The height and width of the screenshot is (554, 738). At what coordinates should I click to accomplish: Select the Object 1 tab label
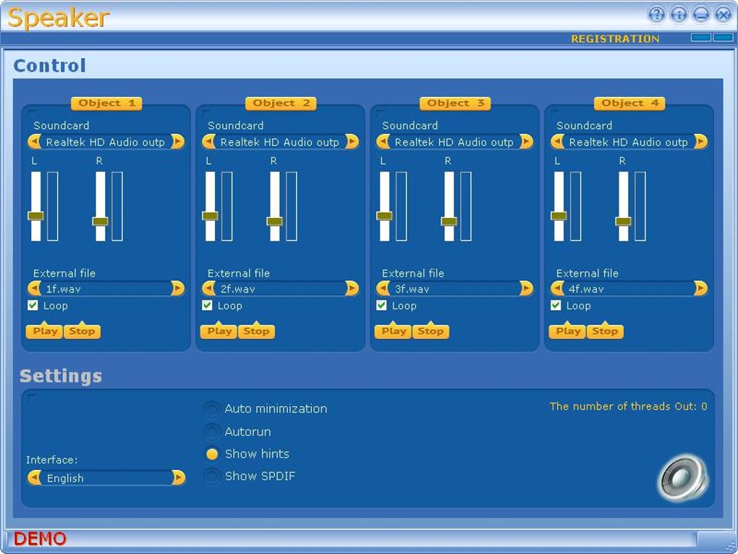coord(106,103)
